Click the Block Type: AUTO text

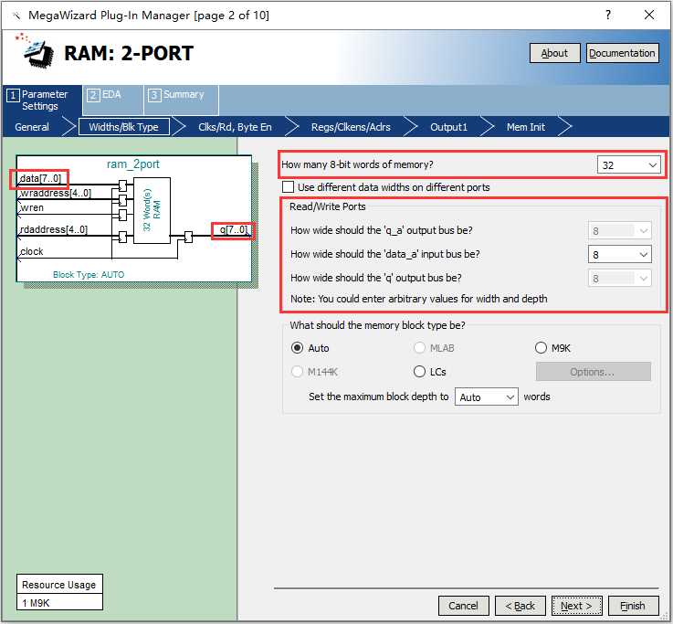89,275
